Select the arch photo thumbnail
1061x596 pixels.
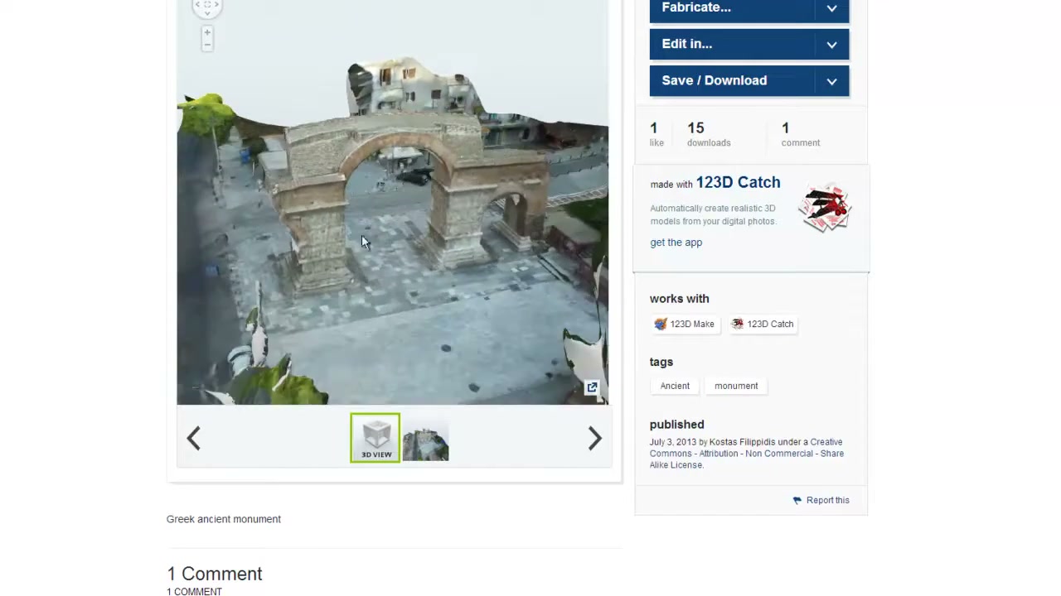tap(425, 439)
